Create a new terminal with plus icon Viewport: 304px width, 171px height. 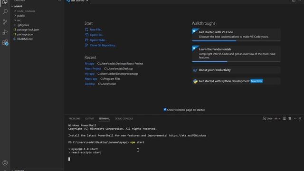pos(276,118)
